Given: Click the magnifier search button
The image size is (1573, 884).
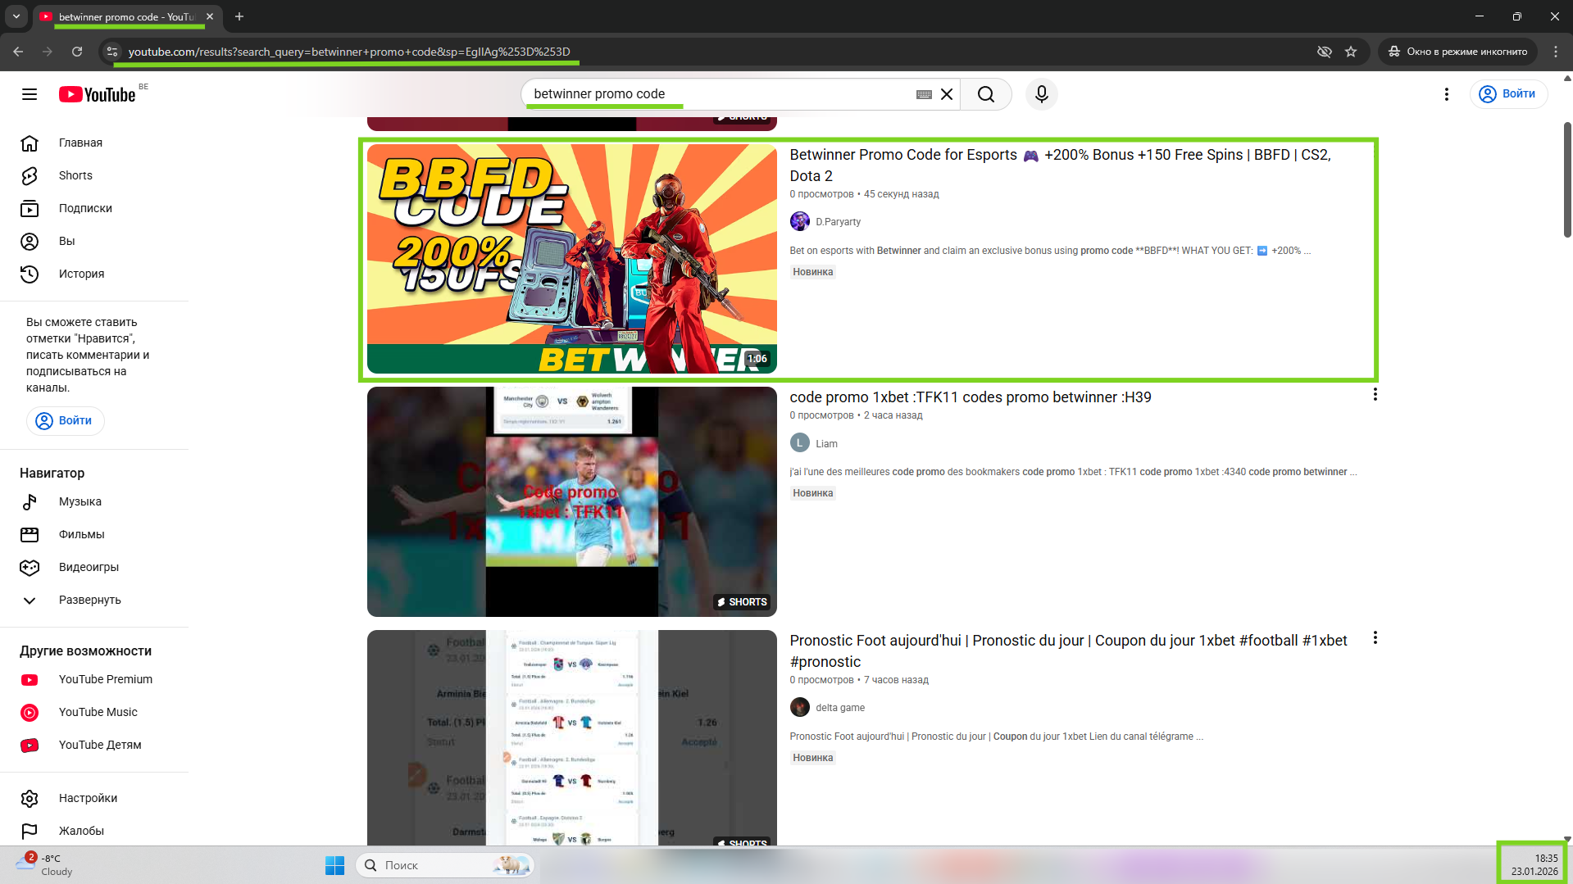Looking at the screenshot, I should [x=986, y=94].
